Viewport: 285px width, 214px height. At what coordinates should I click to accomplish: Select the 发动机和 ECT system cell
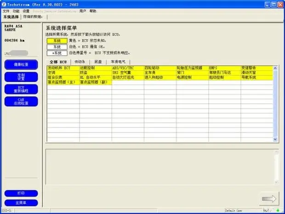click(63, 68)
